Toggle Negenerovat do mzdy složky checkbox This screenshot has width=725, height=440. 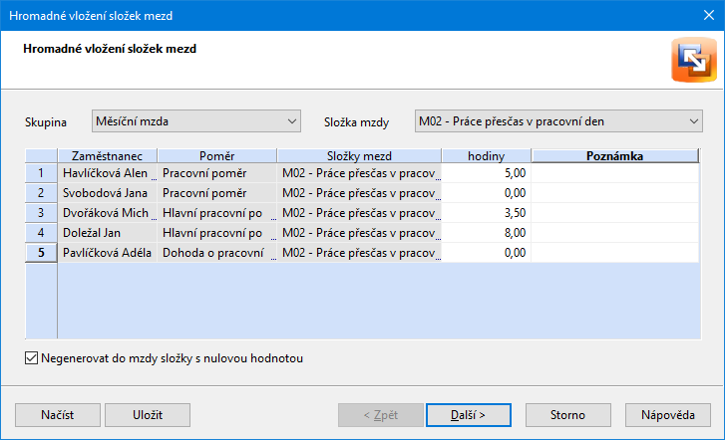coord(32,358)
